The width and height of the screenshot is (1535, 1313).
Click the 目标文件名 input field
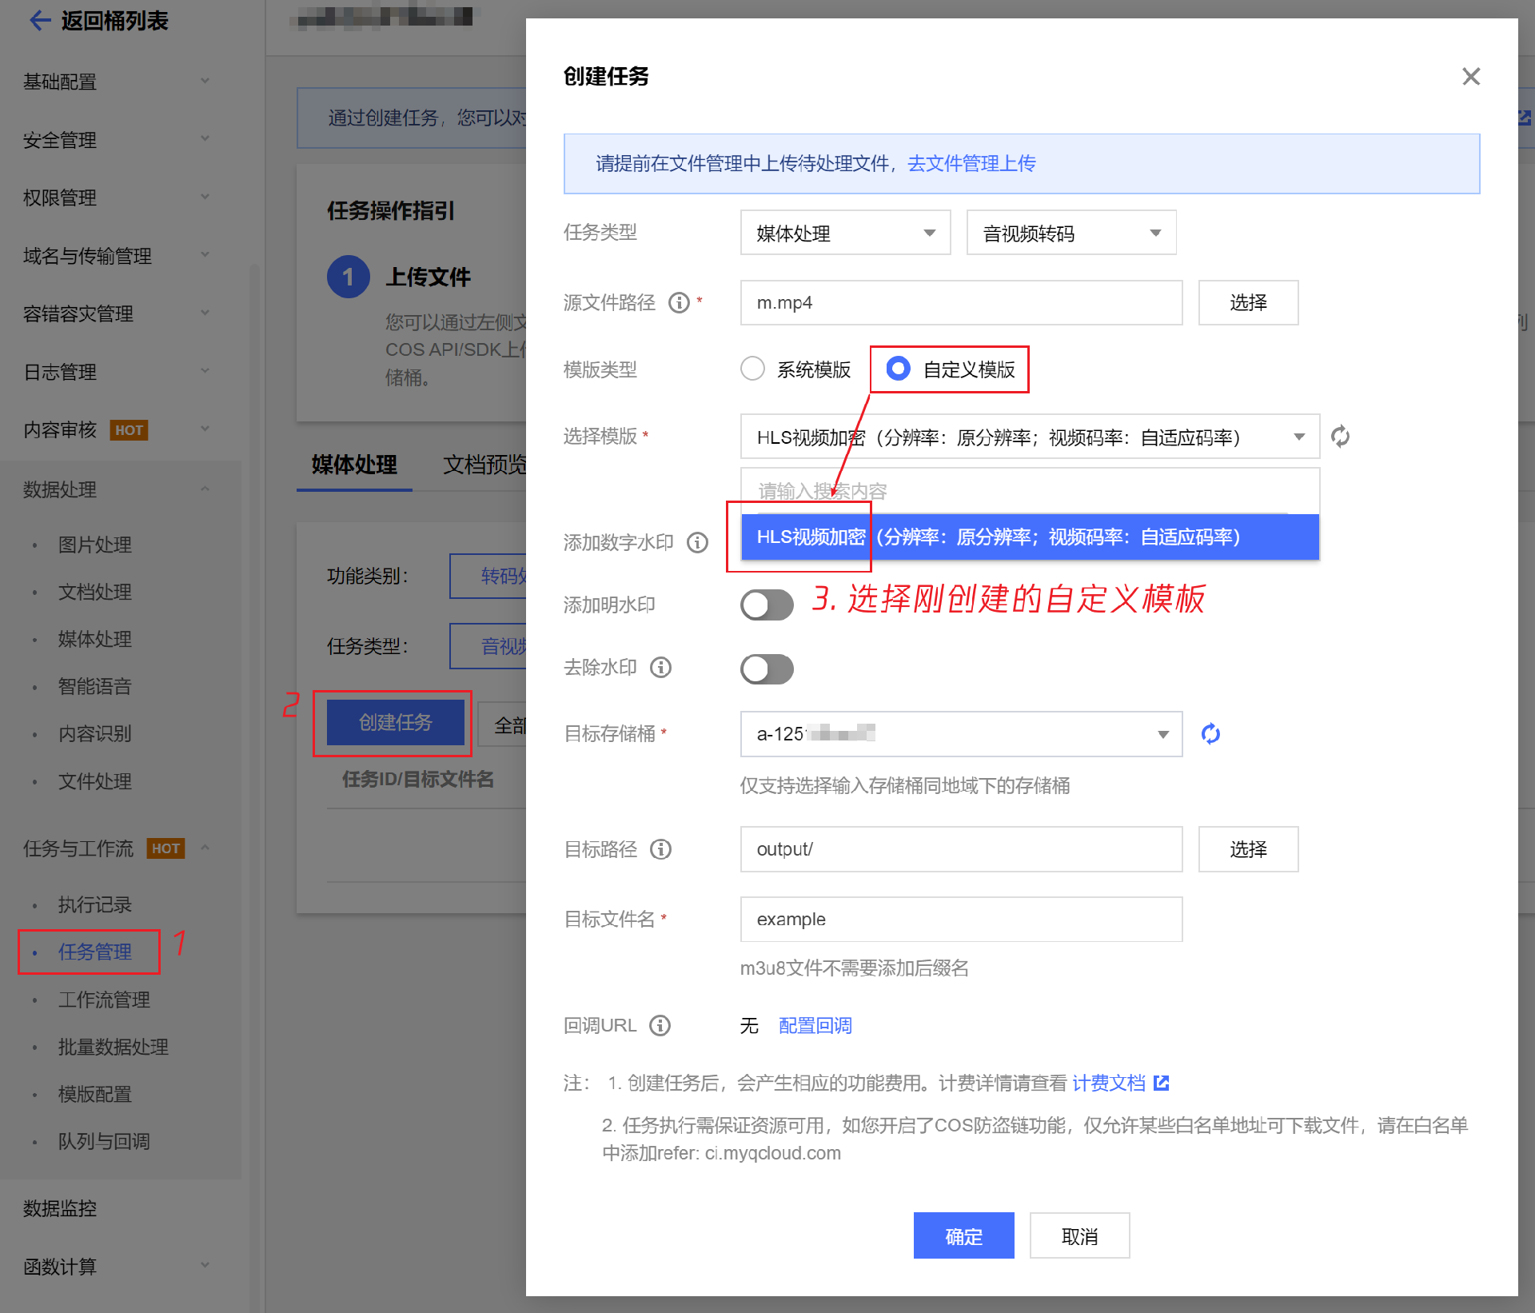tap(960, 920)
